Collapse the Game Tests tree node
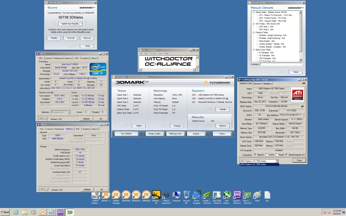The height and width of the screenshot is (216, 346). point(254,12)
